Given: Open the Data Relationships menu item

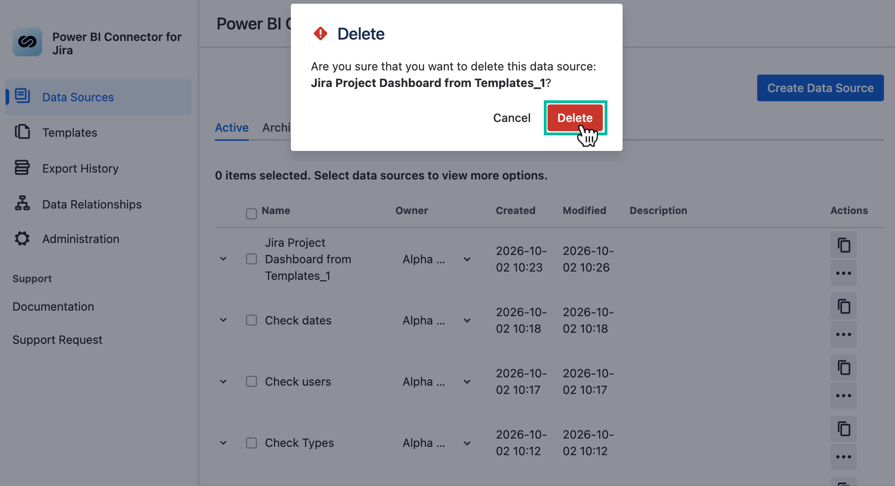Looking at the screenshot, I should (x=99, y=204).
